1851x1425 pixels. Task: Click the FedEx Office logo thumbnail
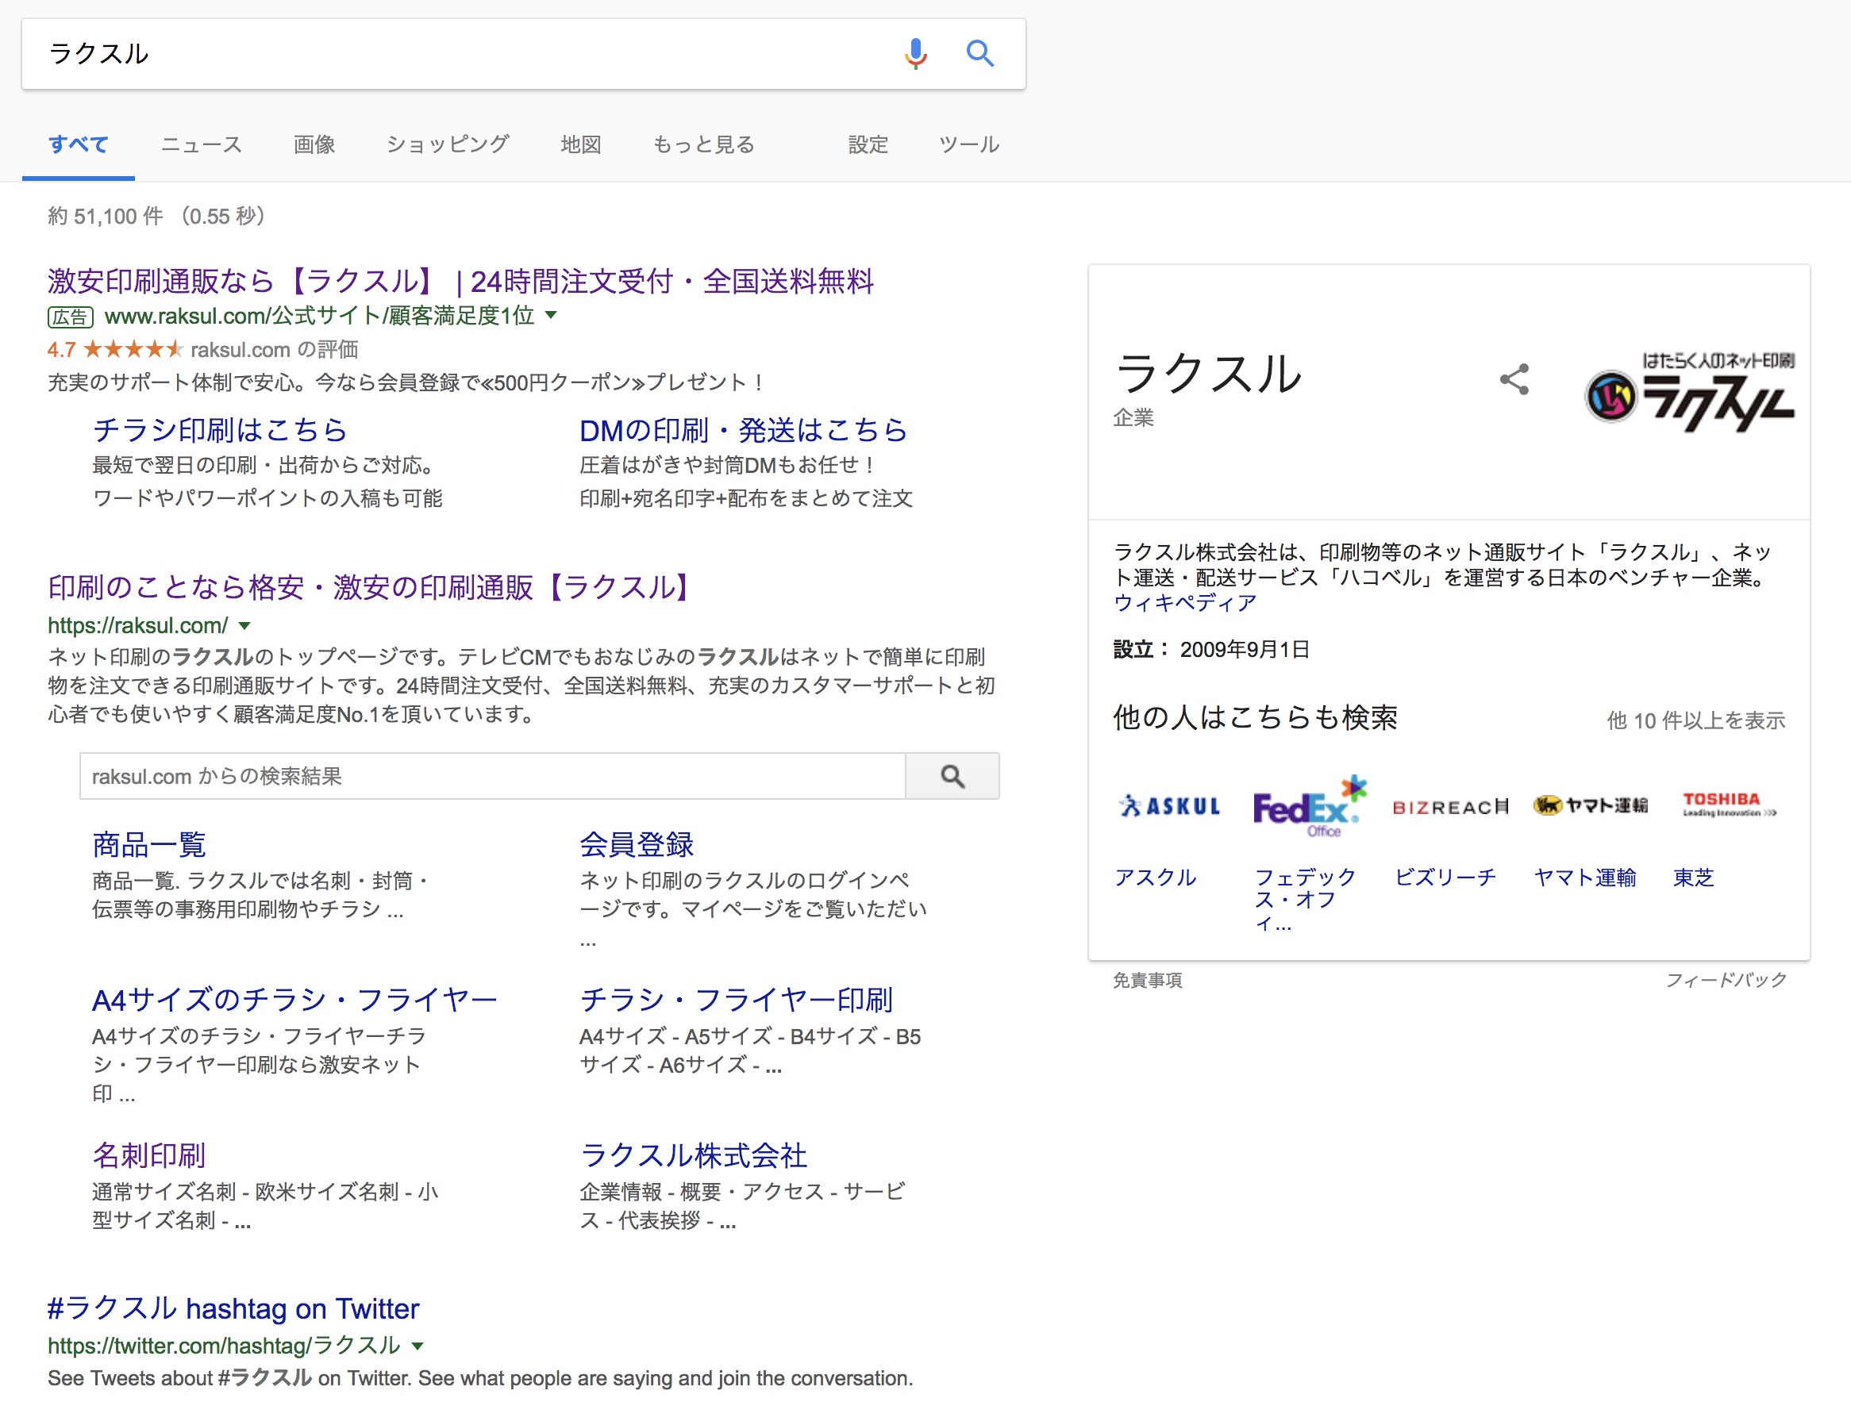[x=1309, y=805]
